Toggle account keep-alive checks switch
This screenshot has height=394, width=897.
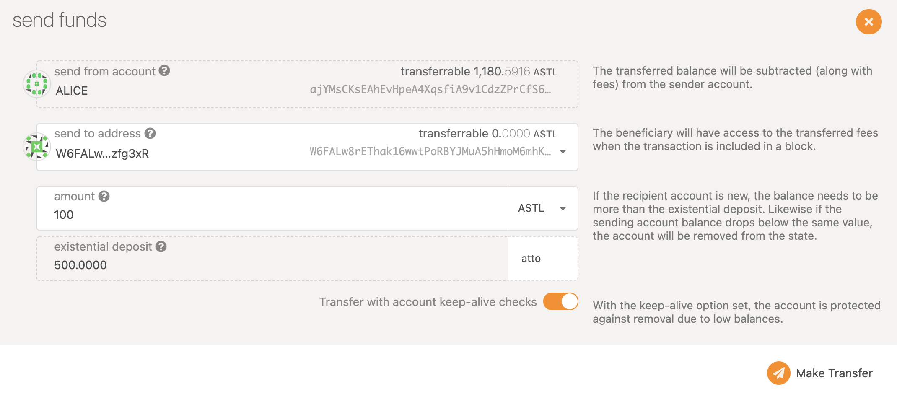coord(560,301)
